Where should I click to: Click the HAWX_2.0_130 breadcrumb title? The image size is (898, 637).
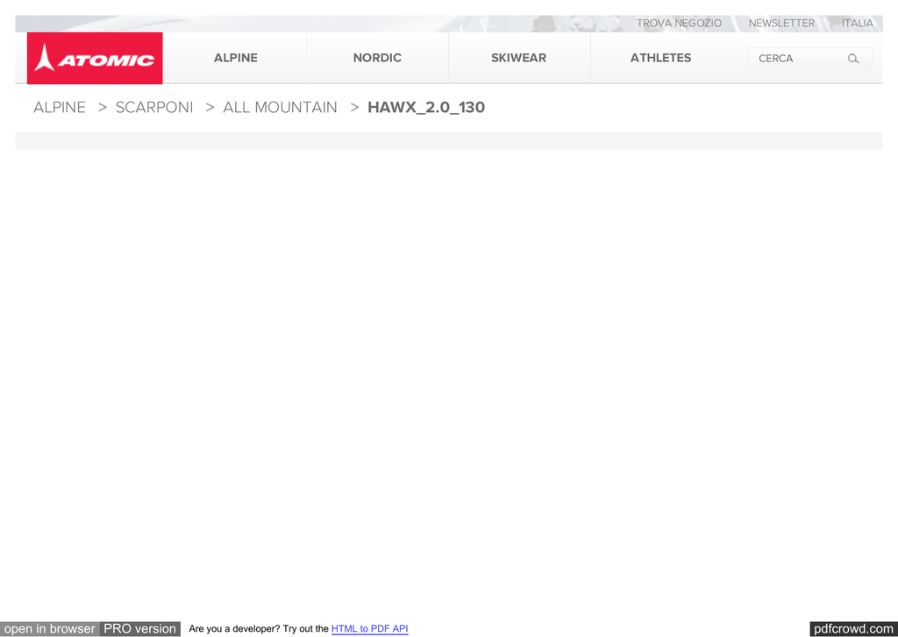(x=426, y=108)
